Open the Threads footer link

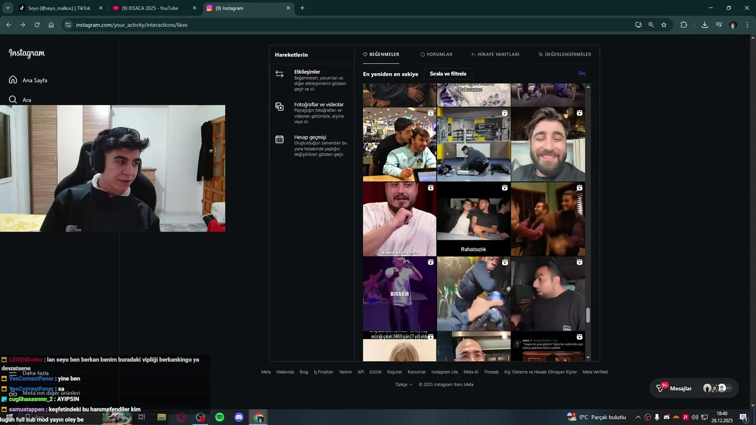pos(491,372)
